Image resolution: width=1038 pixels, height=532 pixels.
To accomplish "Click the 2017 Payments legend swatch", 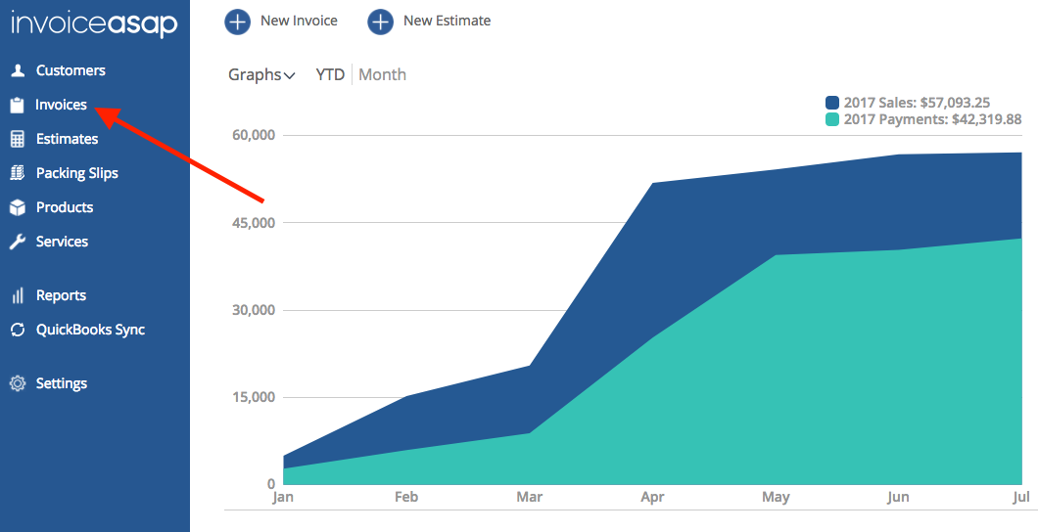I will click(832, 119).
